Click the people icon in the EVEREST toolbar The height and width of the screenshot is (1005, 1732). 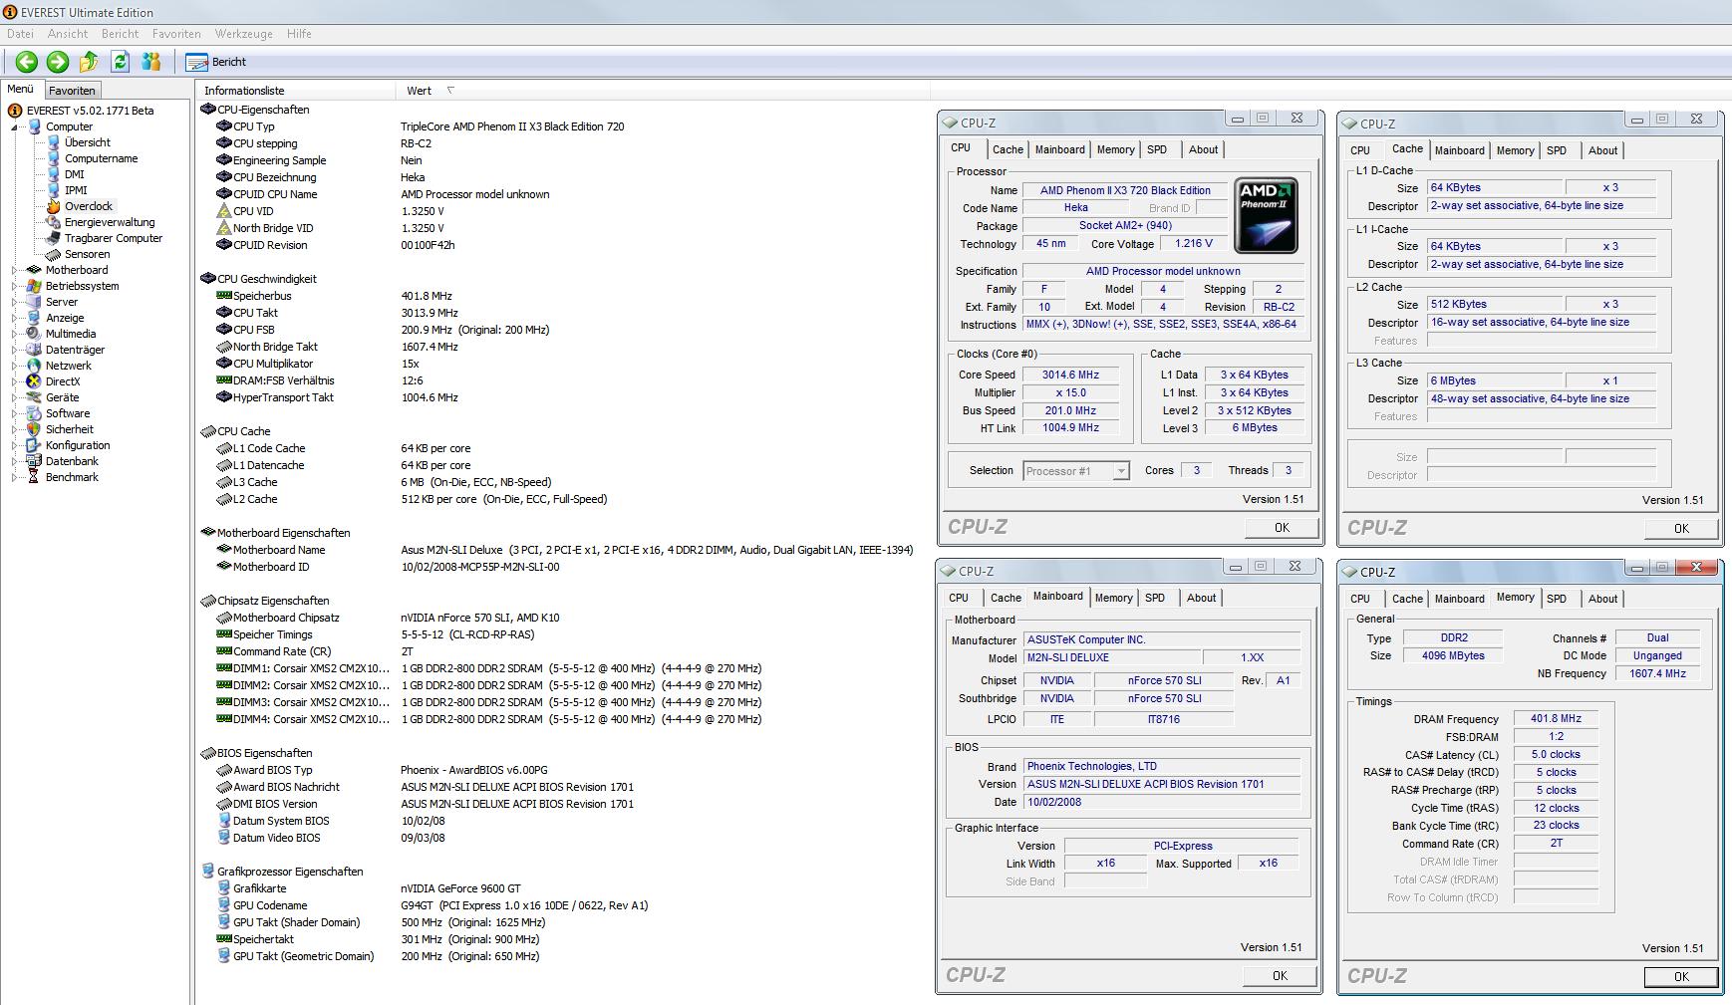click(151, 62)
